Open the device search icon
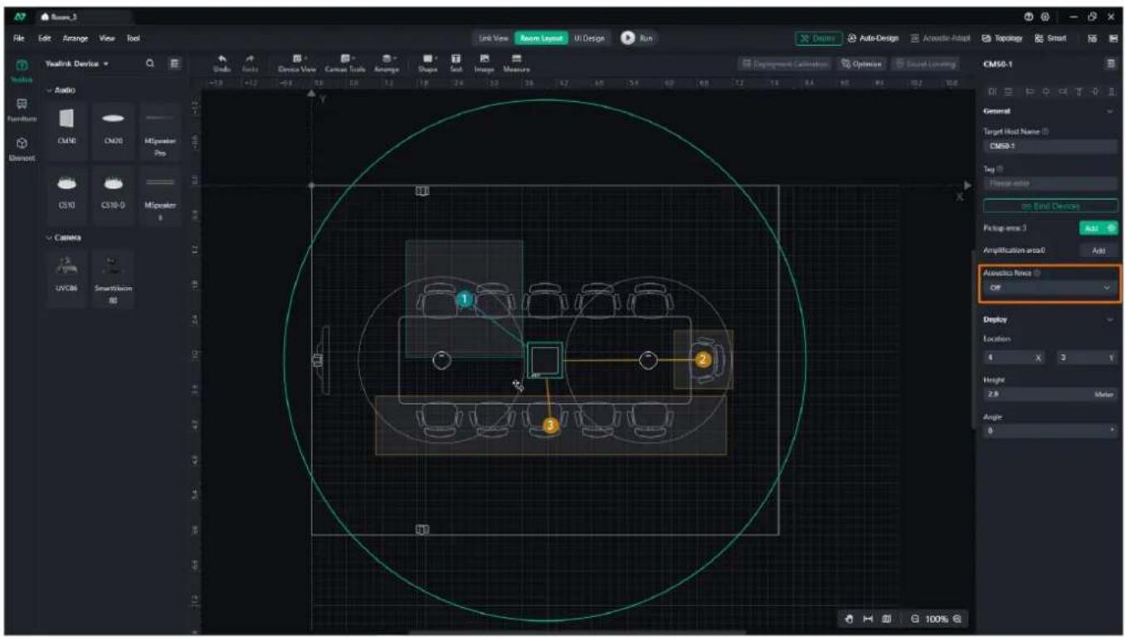The image size is (1125, 637). (150, 63)
